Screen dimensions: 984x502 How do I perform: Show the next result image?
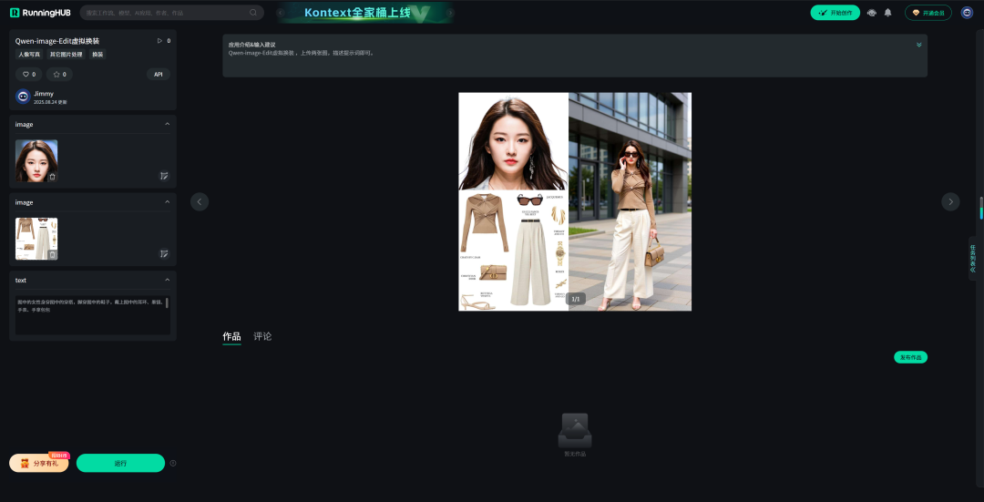pos(950,201)
